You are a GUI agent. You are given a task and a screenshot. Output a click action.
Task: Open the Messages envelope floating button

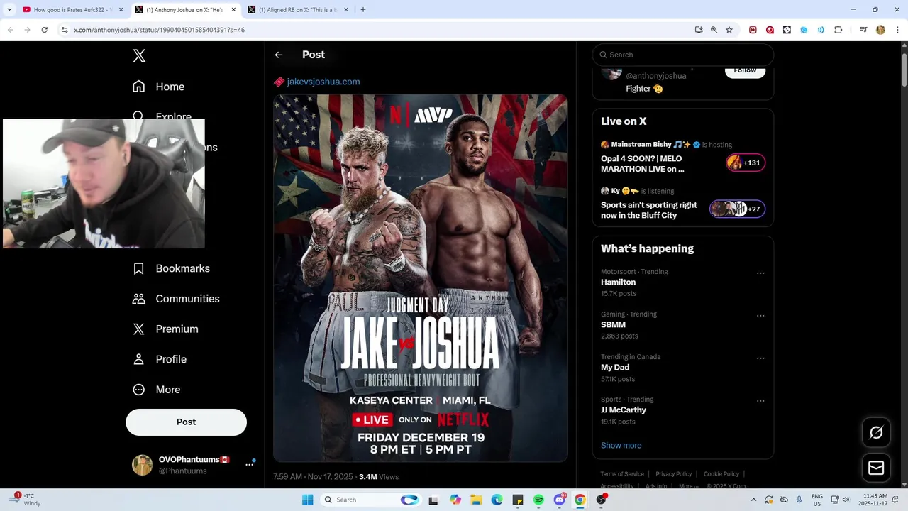point(876,468)
